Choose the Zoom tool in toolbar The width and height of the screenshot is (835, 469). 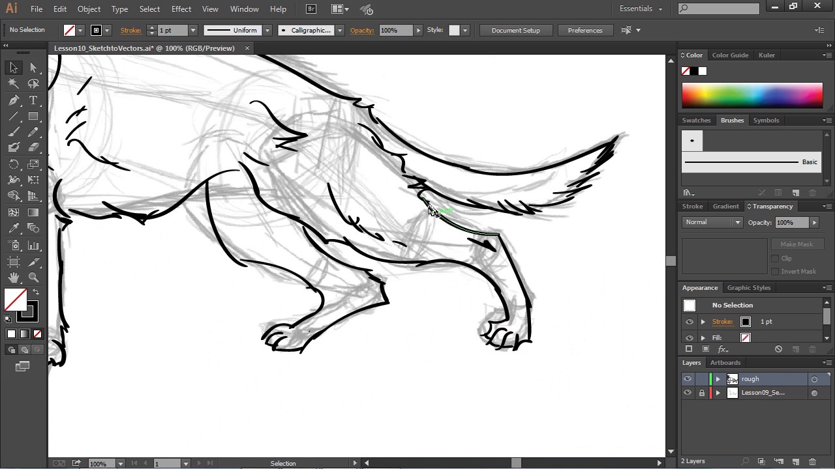tap(33, 278)
